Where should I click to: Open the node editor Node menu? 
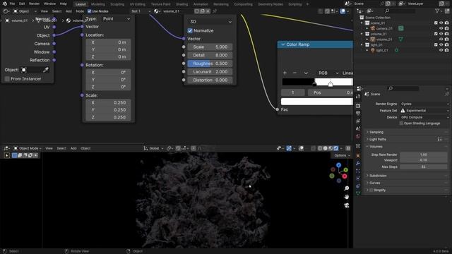[x=80, y=11]
